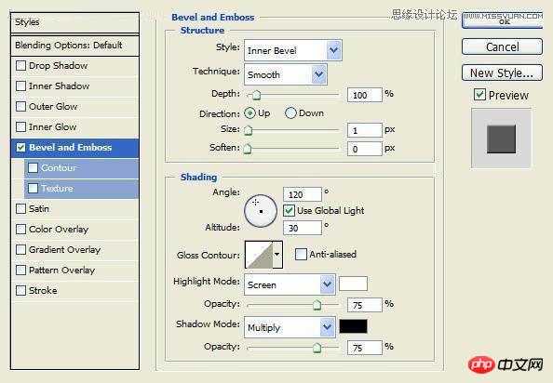Click the Gloss Contour curve thumbnail
The width and height of the screenshot is (553, 383).
click(x=259, y=255)
